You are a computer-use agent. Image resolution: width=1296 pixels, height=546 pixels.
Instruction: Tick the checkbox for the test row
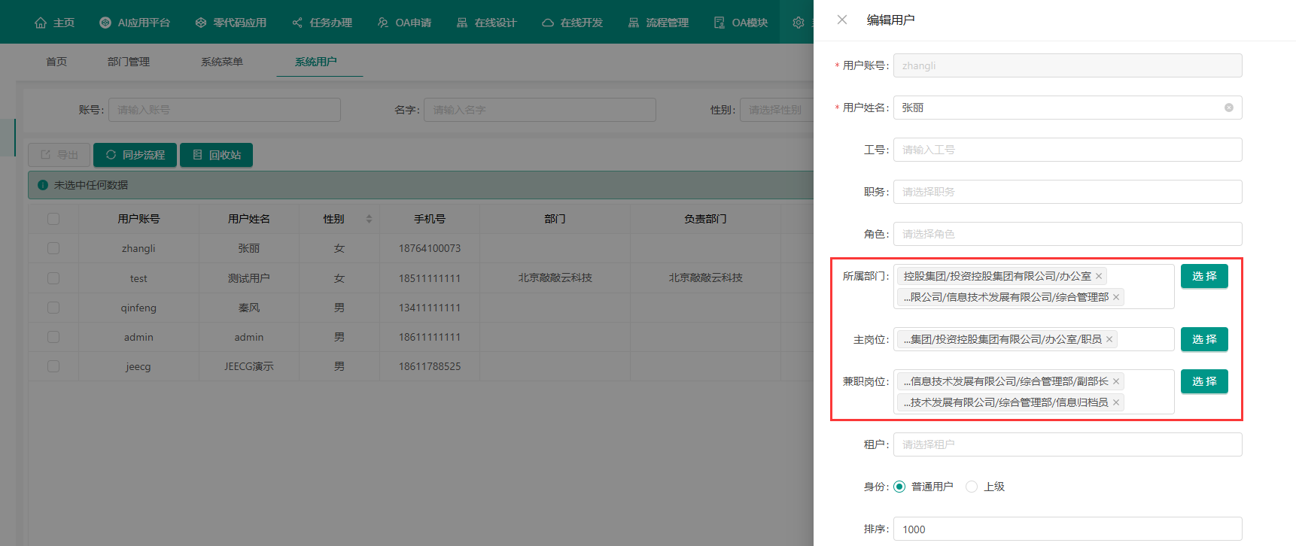pos(53,278)
